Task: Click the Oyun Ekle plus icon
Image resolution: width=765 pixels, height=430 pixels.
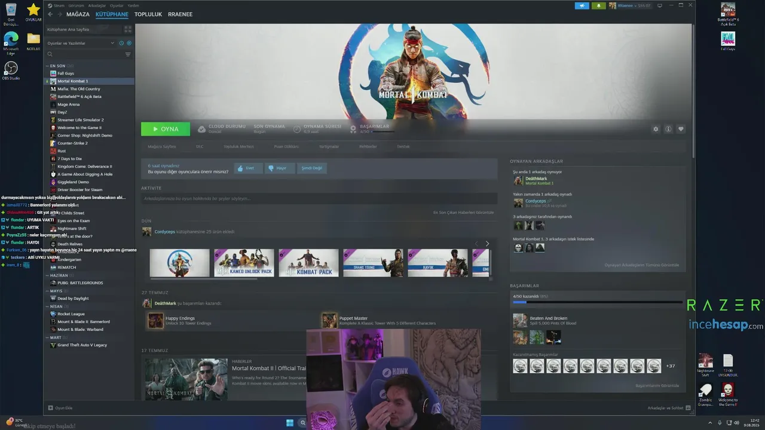Action: (51, 408)
